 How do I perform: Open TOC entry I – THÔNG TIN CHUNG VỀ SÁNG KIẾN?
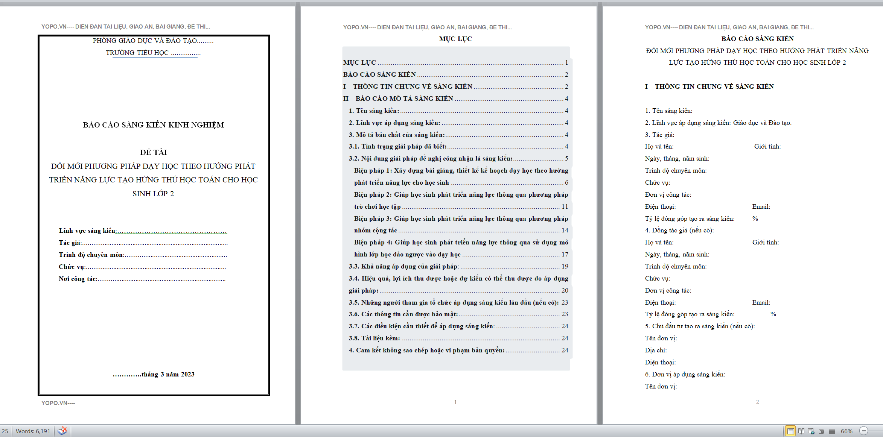pyautogui.click(x=455, y=86)
